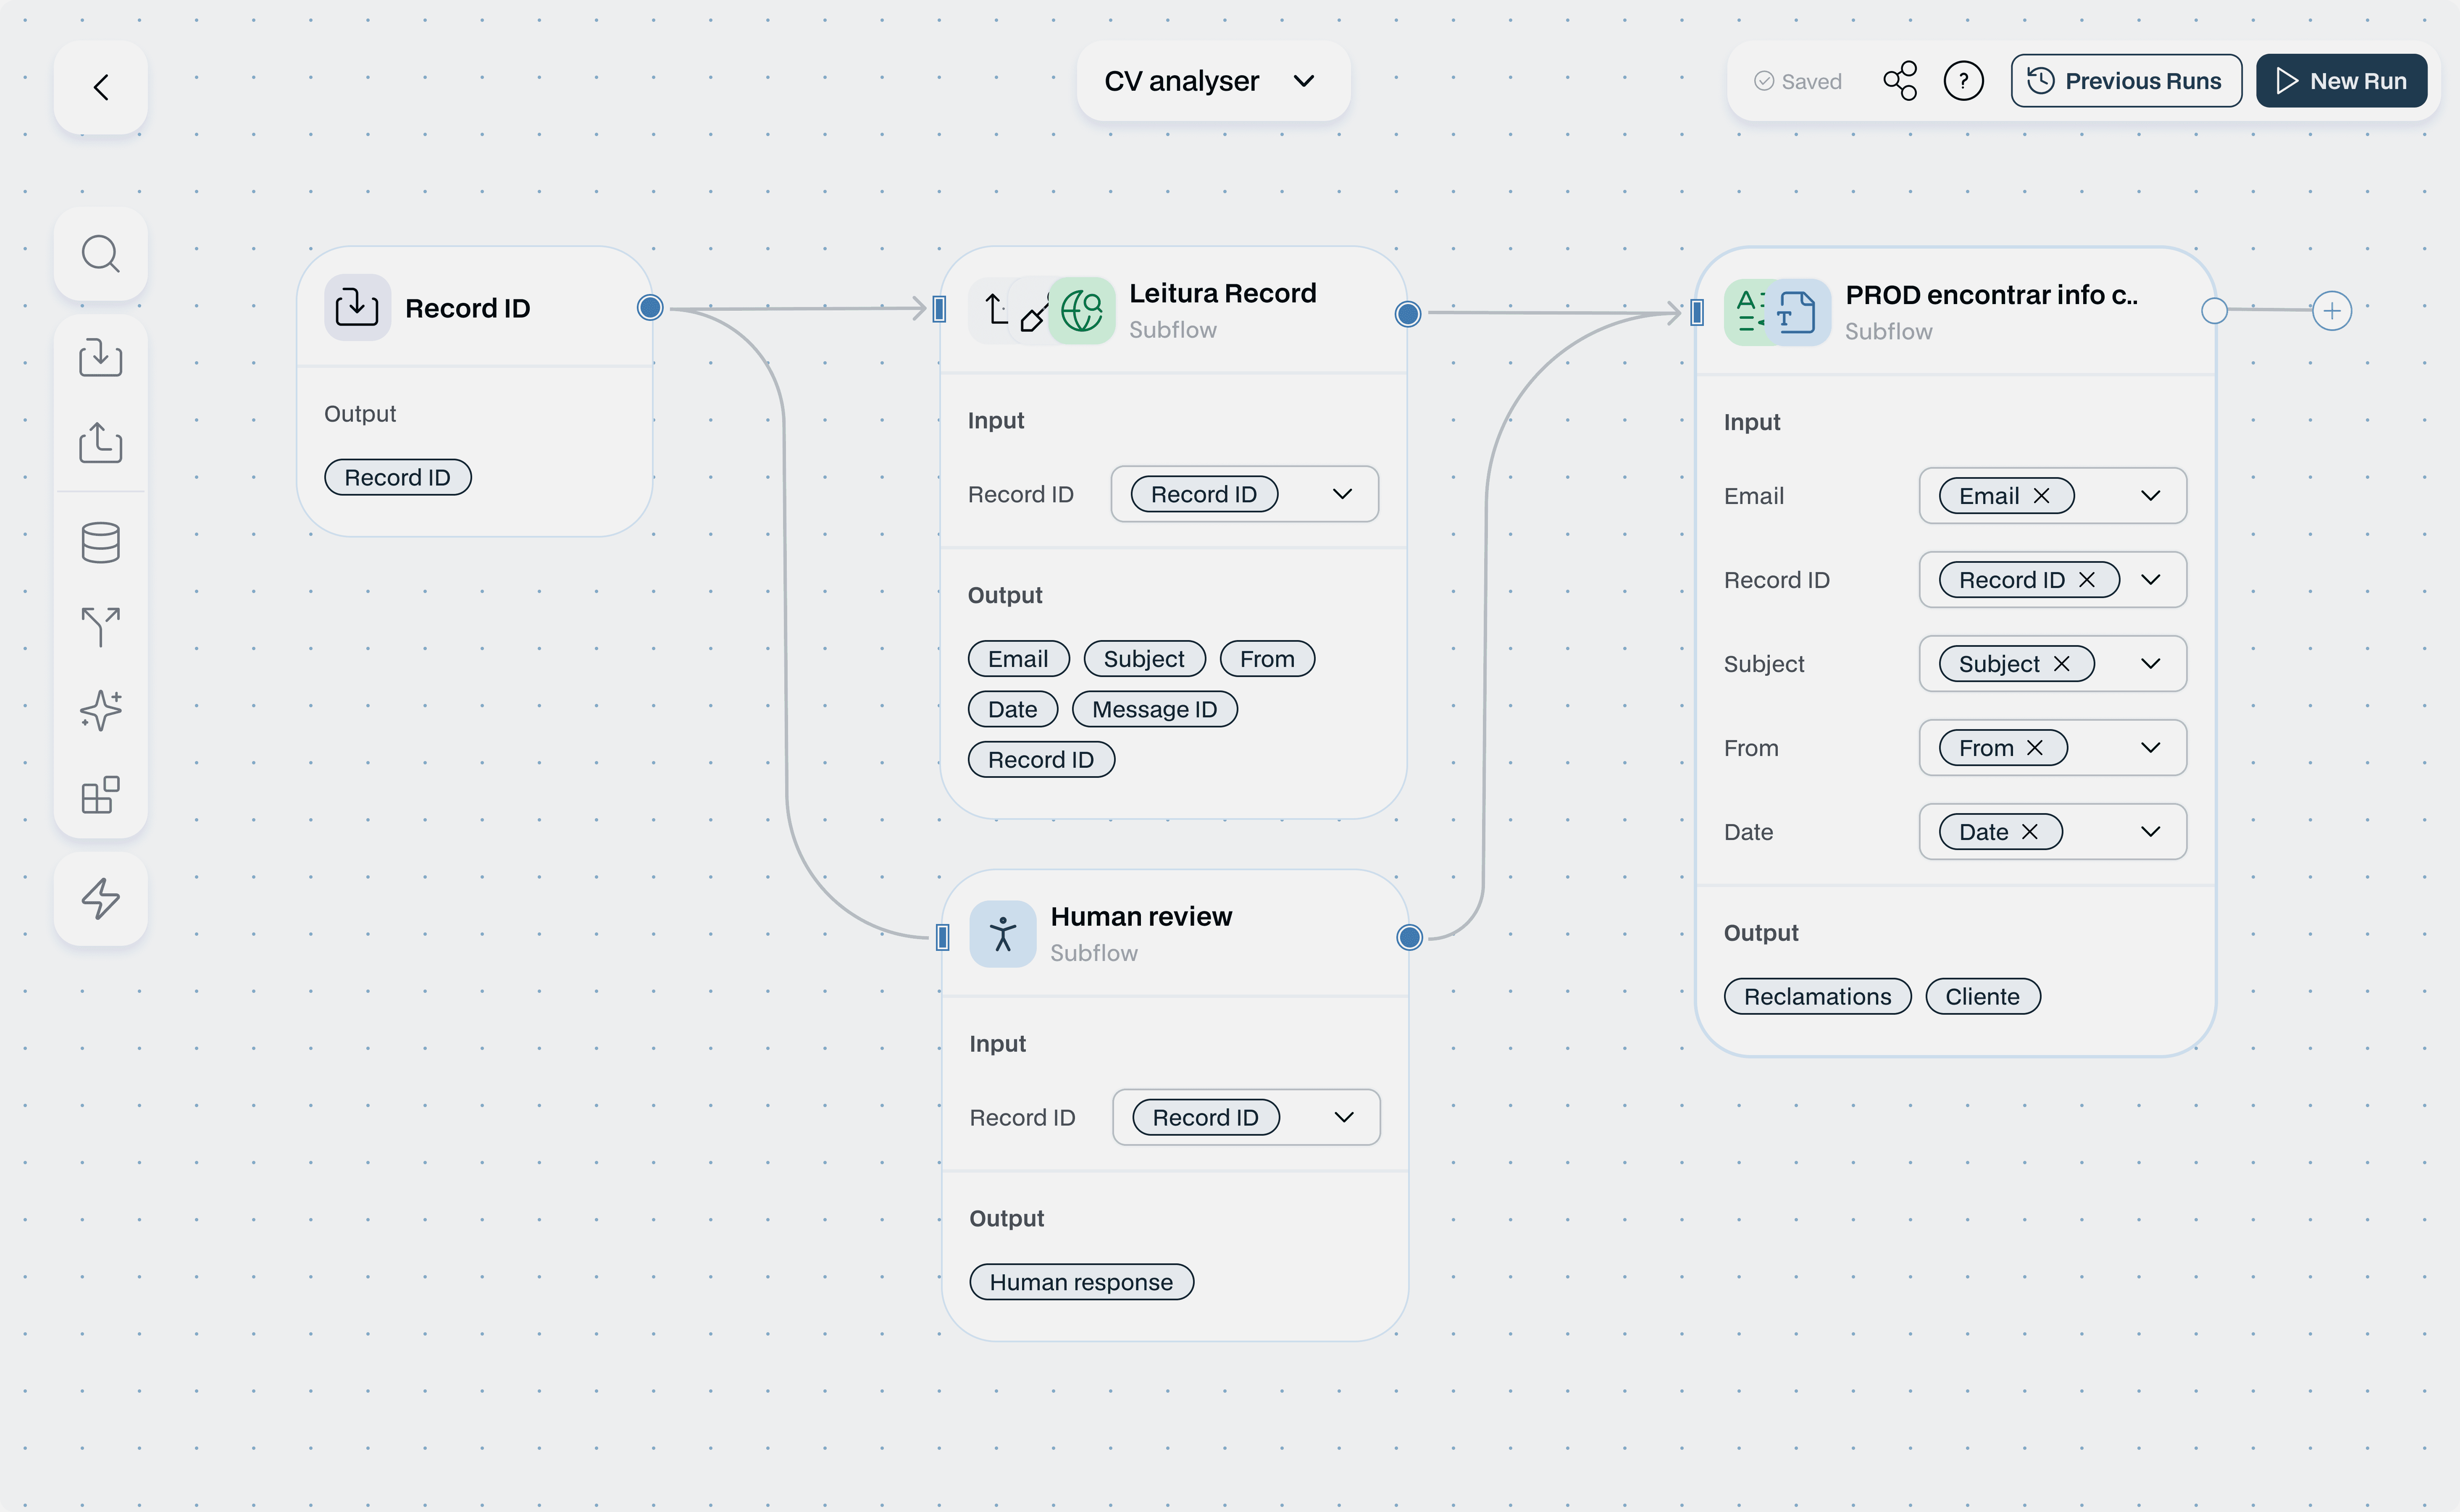This screenshot has width=2460, height=1512.
Task: Click PROD node empty output connector
Action: [x=2215, y=311]
